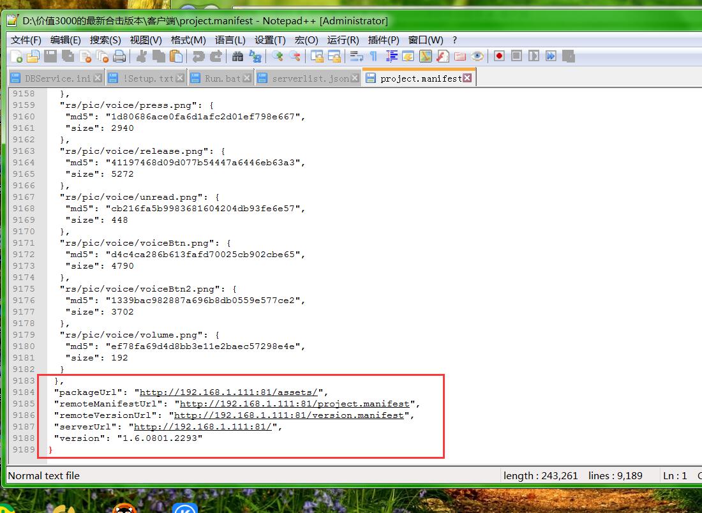Open the 插件(P) menu
The width and height of the screenshot is (702, 513).
coord(384,40)
